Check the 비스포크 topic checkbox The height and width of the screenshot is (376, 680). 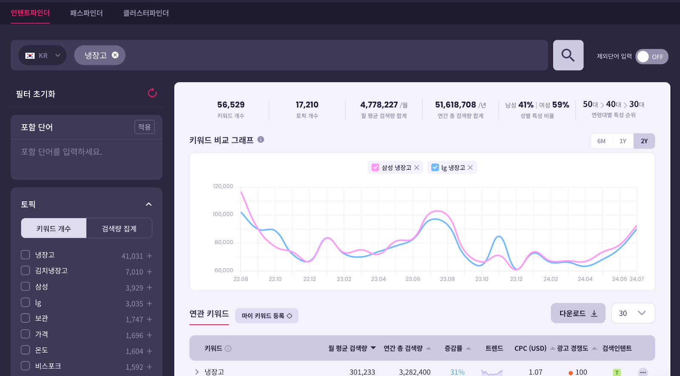click(25, 365)
